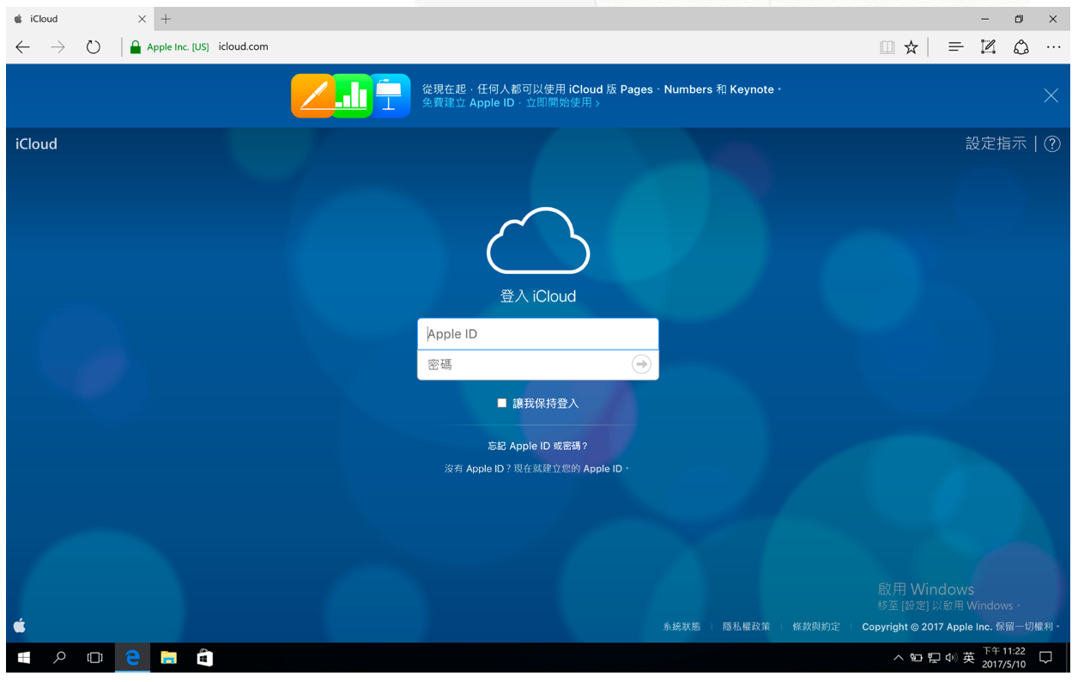1078x682 pixels.
Task: Close the iCloud browser tab
Action: tap(142, 19)
